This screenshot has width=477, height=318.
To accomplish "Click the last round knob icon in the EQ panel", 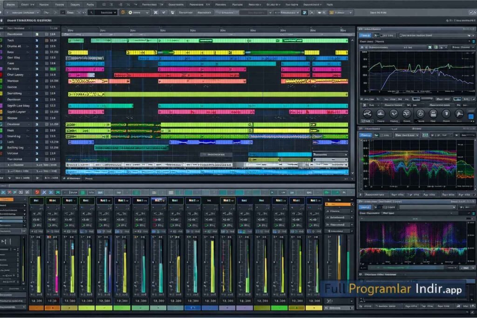I will [459, 114].
